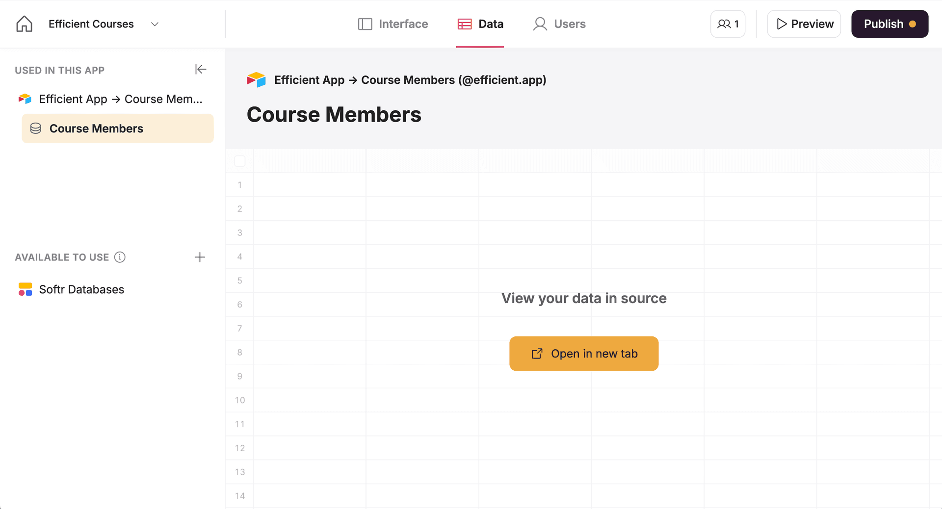Select the Course Members table
The height and width of the screenshot is (509, 942).
[x=118, y=128]
